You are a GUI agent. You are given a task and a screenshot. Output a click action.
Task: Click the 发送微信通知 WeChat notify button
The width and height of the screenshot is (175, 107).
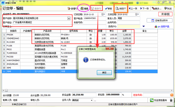(x=158, y=100)
